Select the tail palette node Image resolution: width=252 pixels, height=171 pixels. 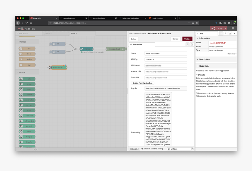pyautogui.click(x=27, y=65)
